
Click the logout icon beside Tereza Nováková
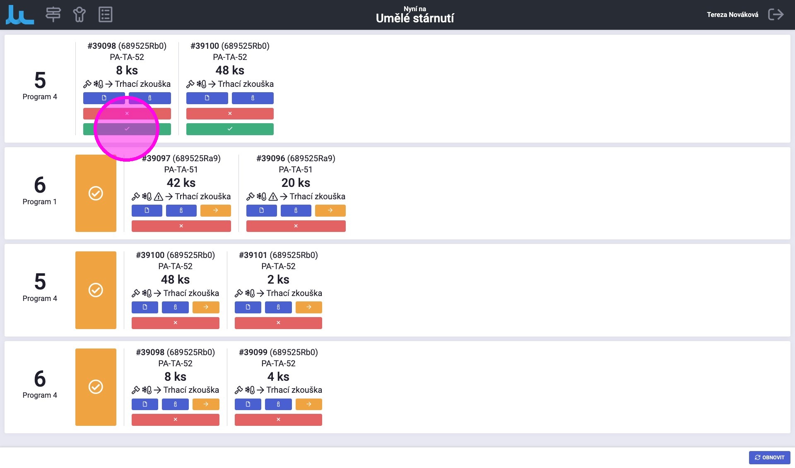click(776, 14)
